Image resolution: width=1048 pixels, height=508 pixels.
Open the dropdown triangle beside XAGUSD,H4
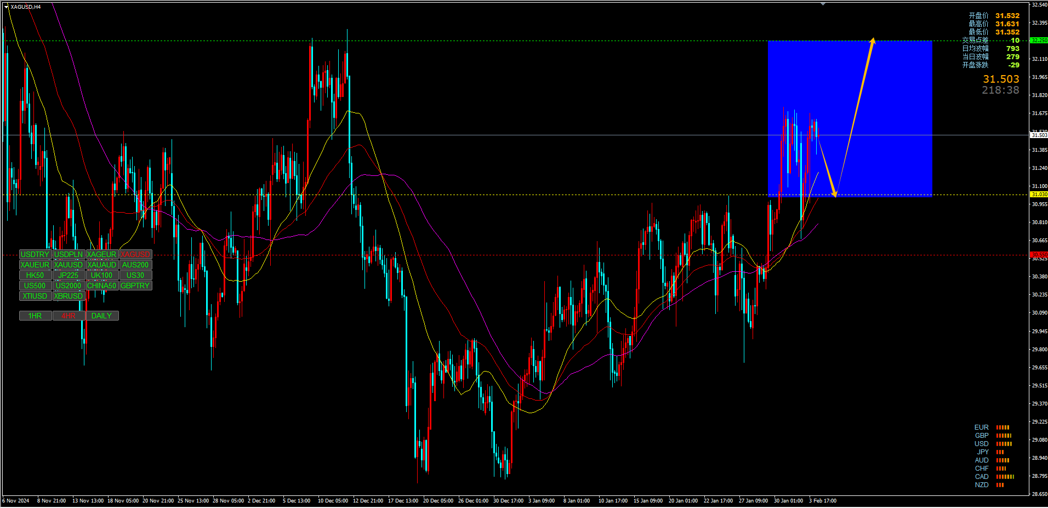7,7
